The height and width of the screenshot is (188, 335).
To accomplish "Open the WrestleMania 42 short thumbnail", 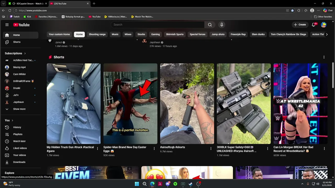I will pos(300,104).
